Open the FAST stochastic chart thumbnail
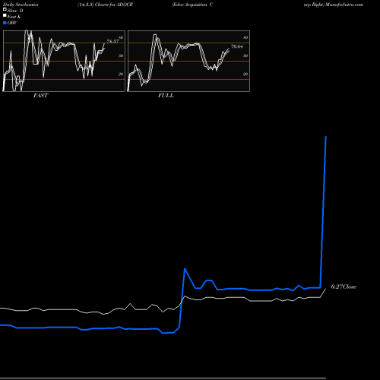This screenshot has height=380, width=380. (64, 61)
